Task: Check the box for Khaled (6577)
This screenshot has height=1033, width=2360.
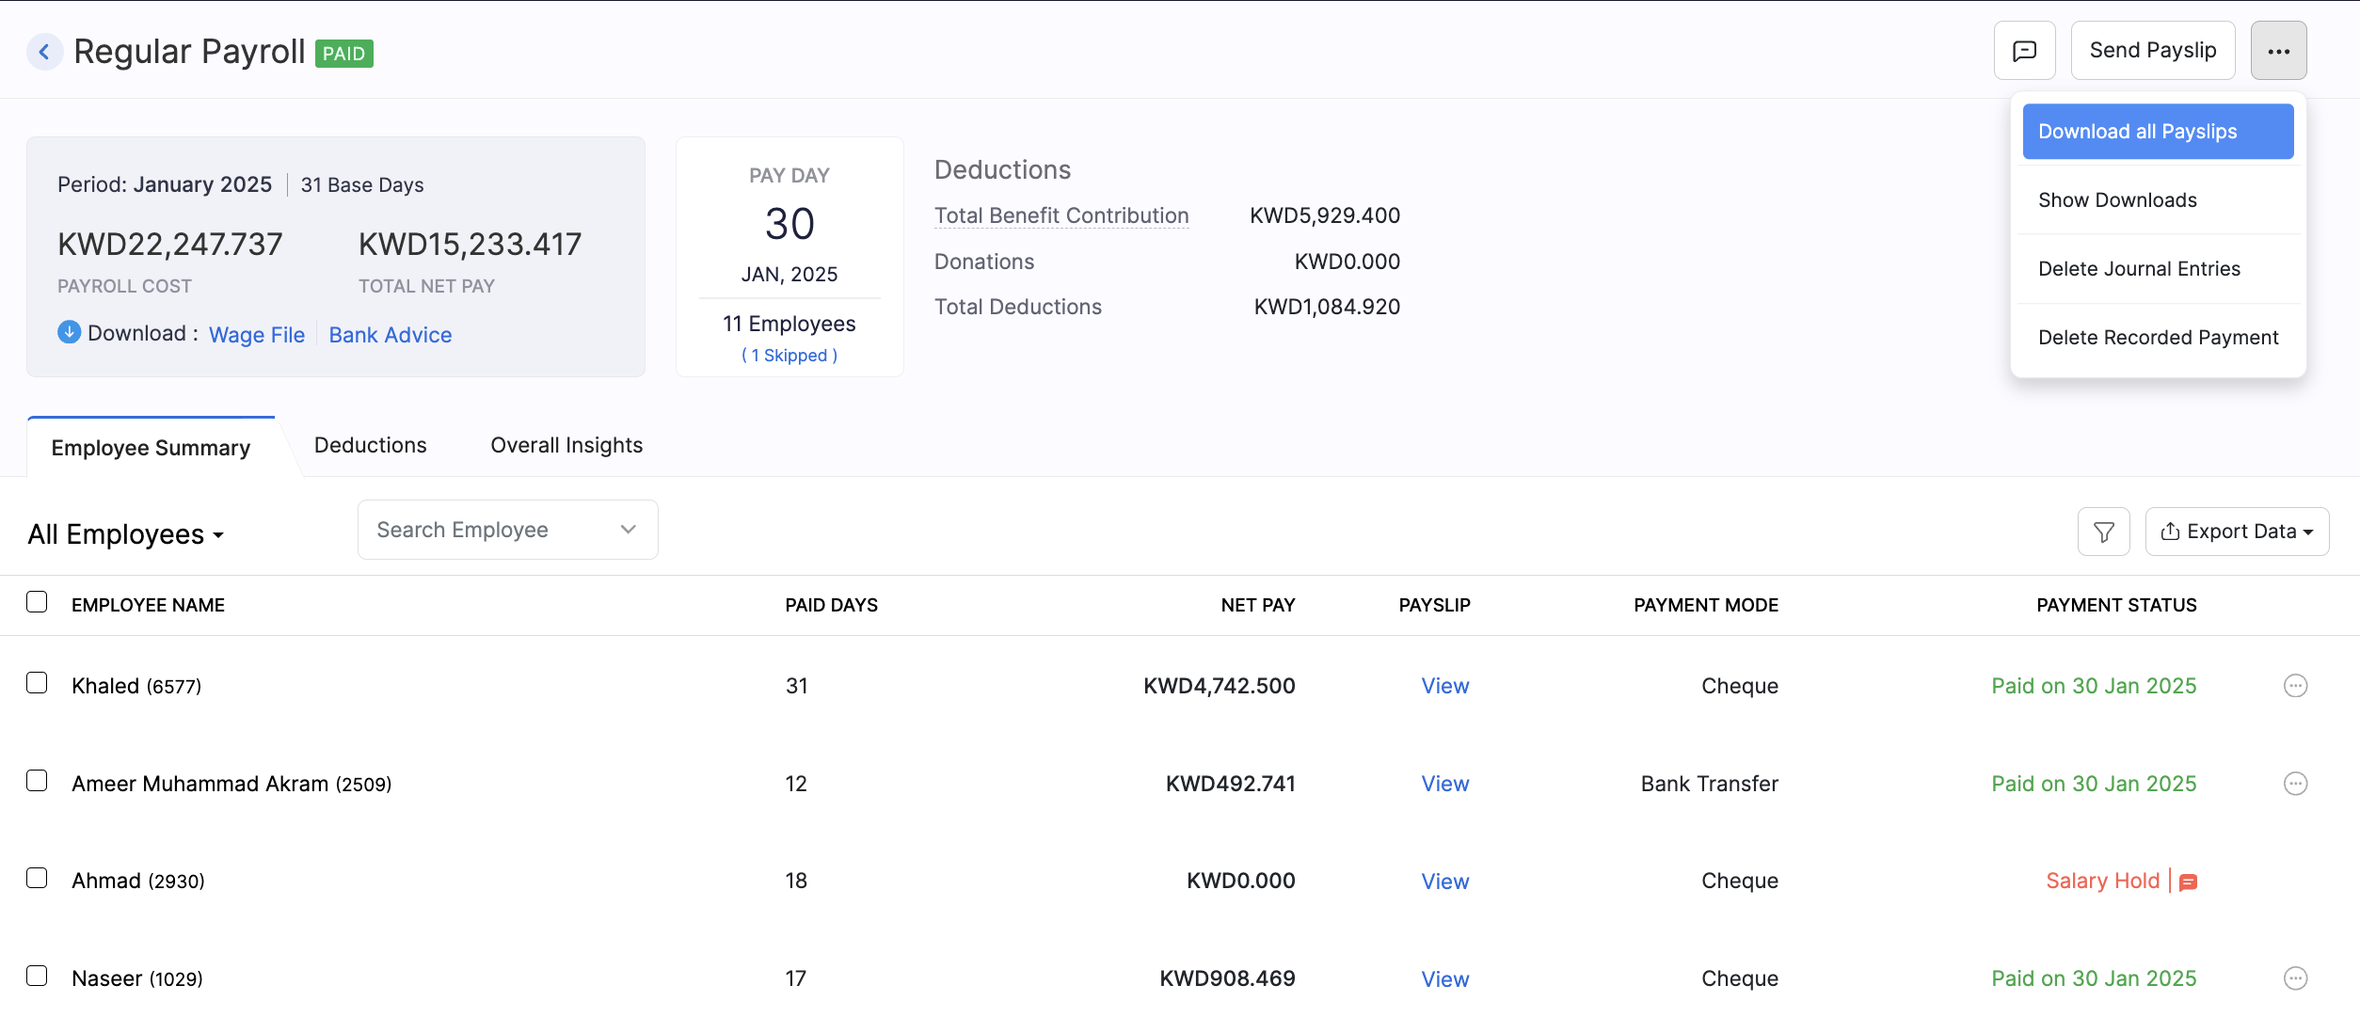Action: click(x=37, y=683)
